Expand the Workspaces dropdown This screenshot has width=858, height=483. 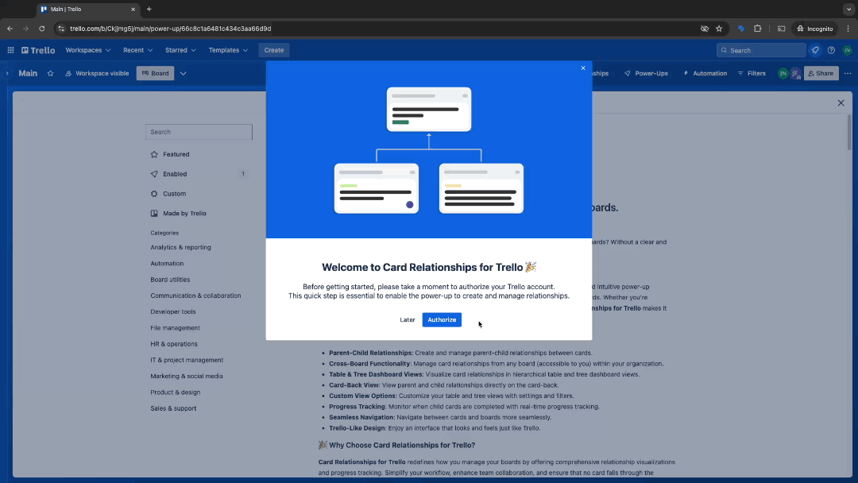point(87,49)
